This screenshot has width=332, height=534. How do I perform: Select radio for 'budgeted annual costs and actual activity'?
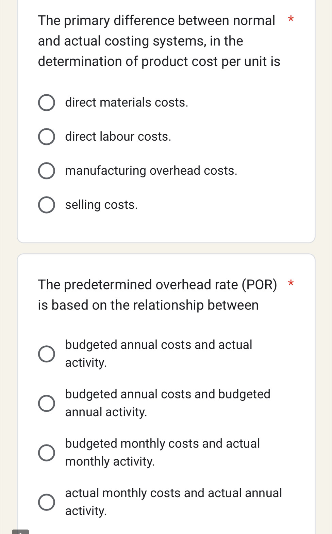46,354
